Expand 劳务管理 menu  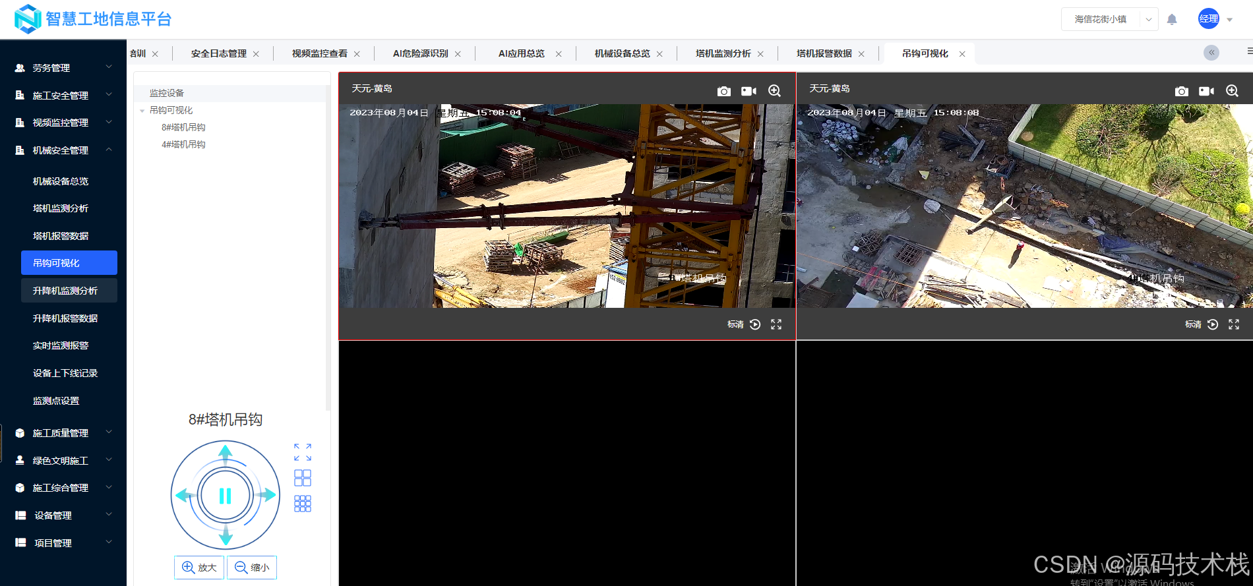tap(63, 68)
